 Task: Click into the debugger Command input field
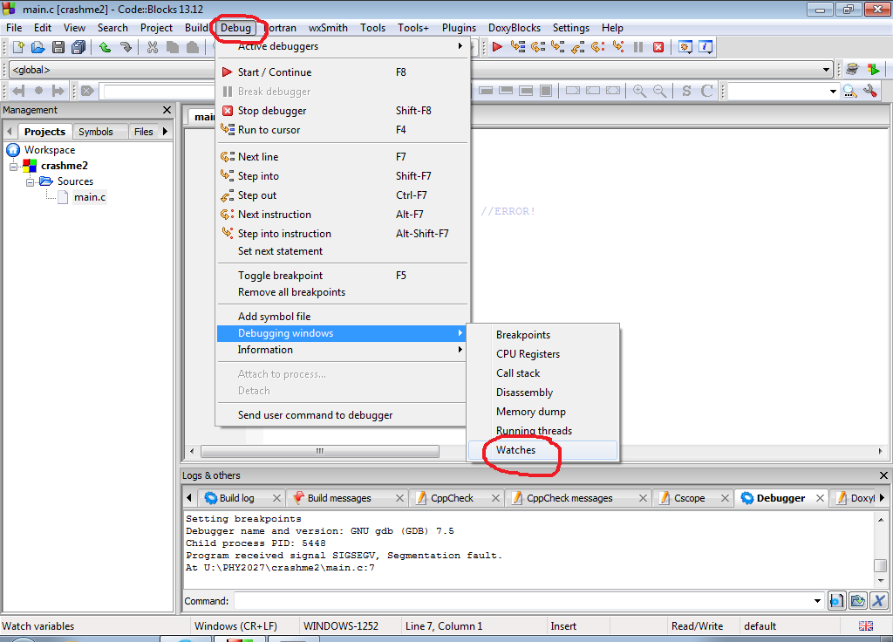coord(523,601)
